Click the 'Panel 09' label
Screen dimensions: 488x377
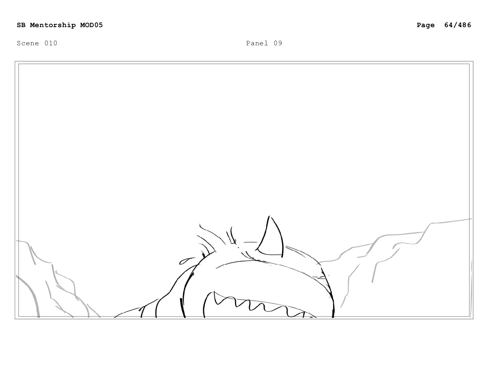(x=264, y=43)
